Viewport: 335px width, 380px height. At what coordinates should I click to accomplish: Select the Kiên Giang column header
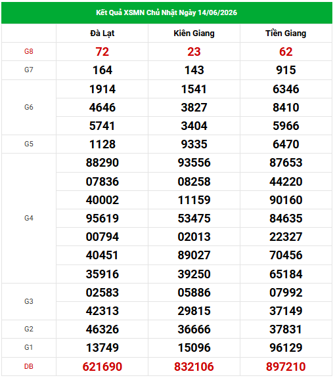click(x=194, y=33)
